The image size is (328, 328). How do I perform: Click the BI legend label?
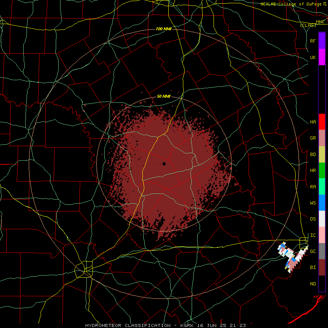(x=313, y=268)
